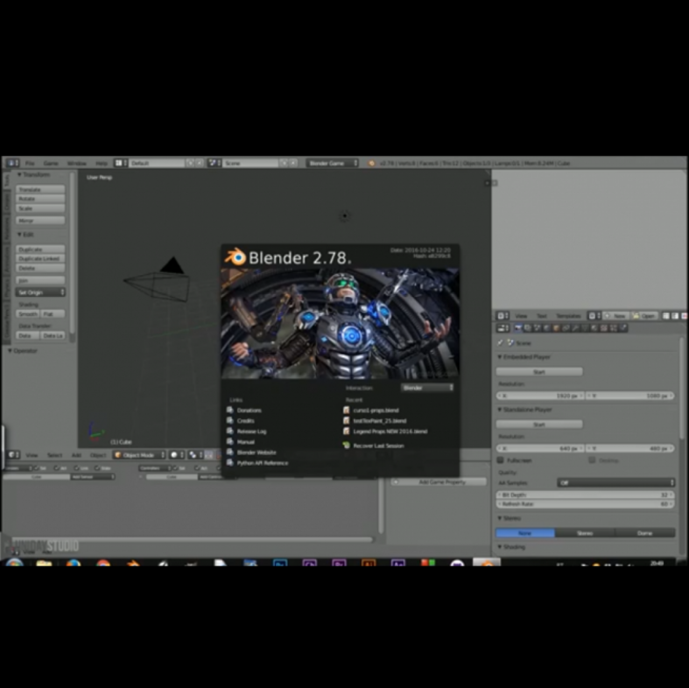
Task: Collapse the Embedded Player panel
Action: pos(500,357)
